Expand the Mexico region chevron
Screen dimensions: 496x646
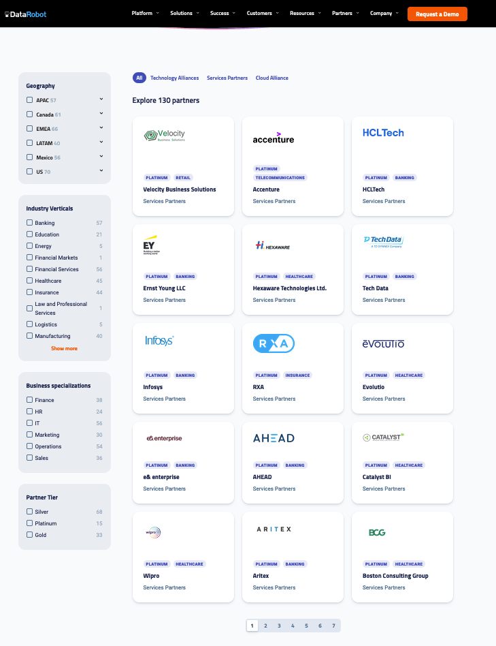tap(101, 156)
